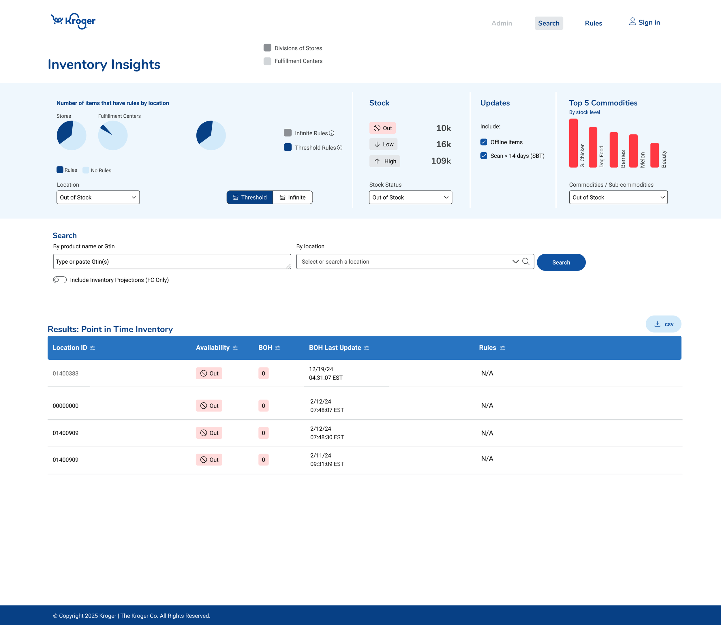Screen dimensions: 721x625
Task: Click the Infinite Rules info icon
Action: click(332, 133)
